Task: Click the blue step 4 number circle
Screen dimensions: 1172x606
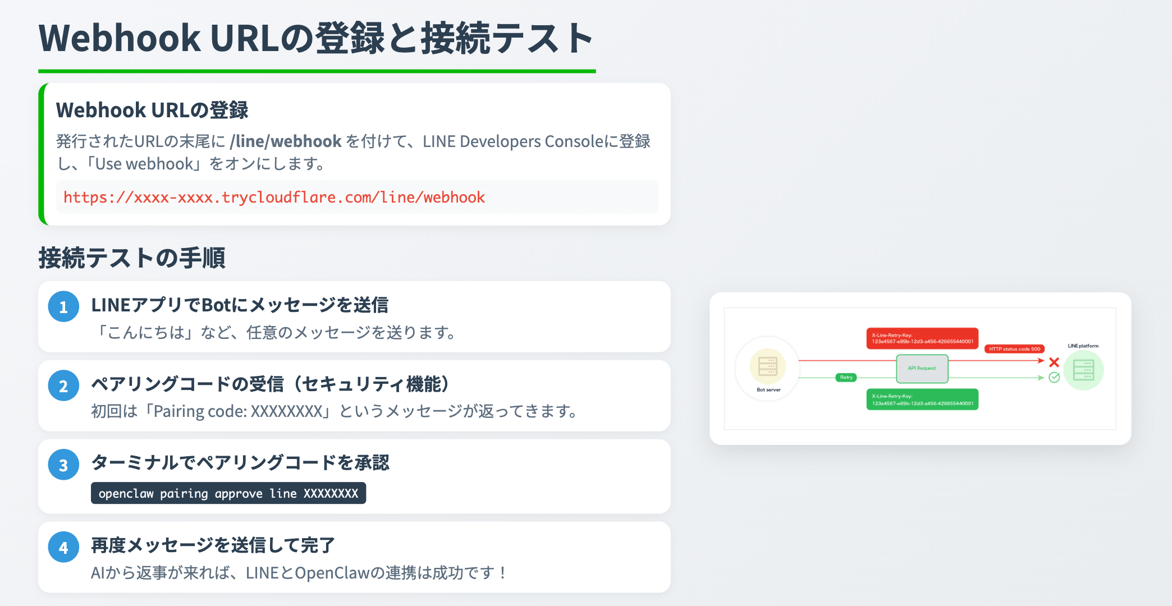Action: (x=63, y=548)
